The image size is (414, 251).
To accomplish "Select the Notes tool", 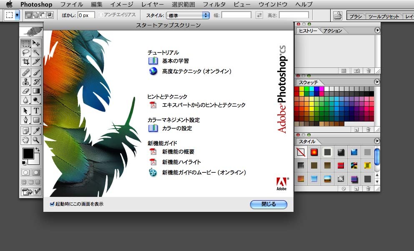I will pos(26,131).
